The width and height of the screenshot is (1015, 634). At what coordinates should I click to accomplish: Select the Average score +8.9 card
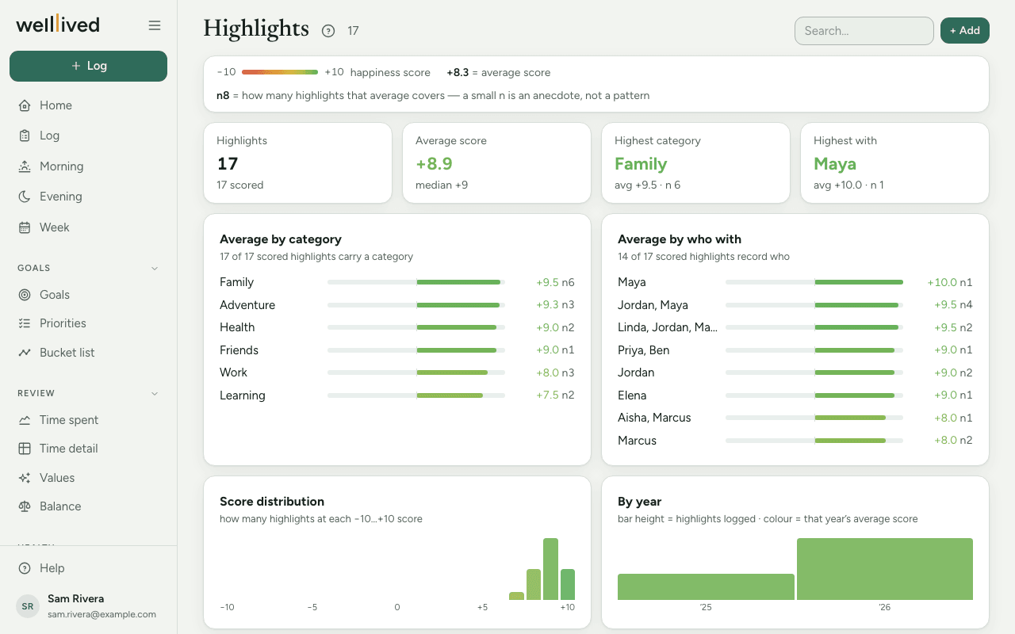(x=496, y=162)
